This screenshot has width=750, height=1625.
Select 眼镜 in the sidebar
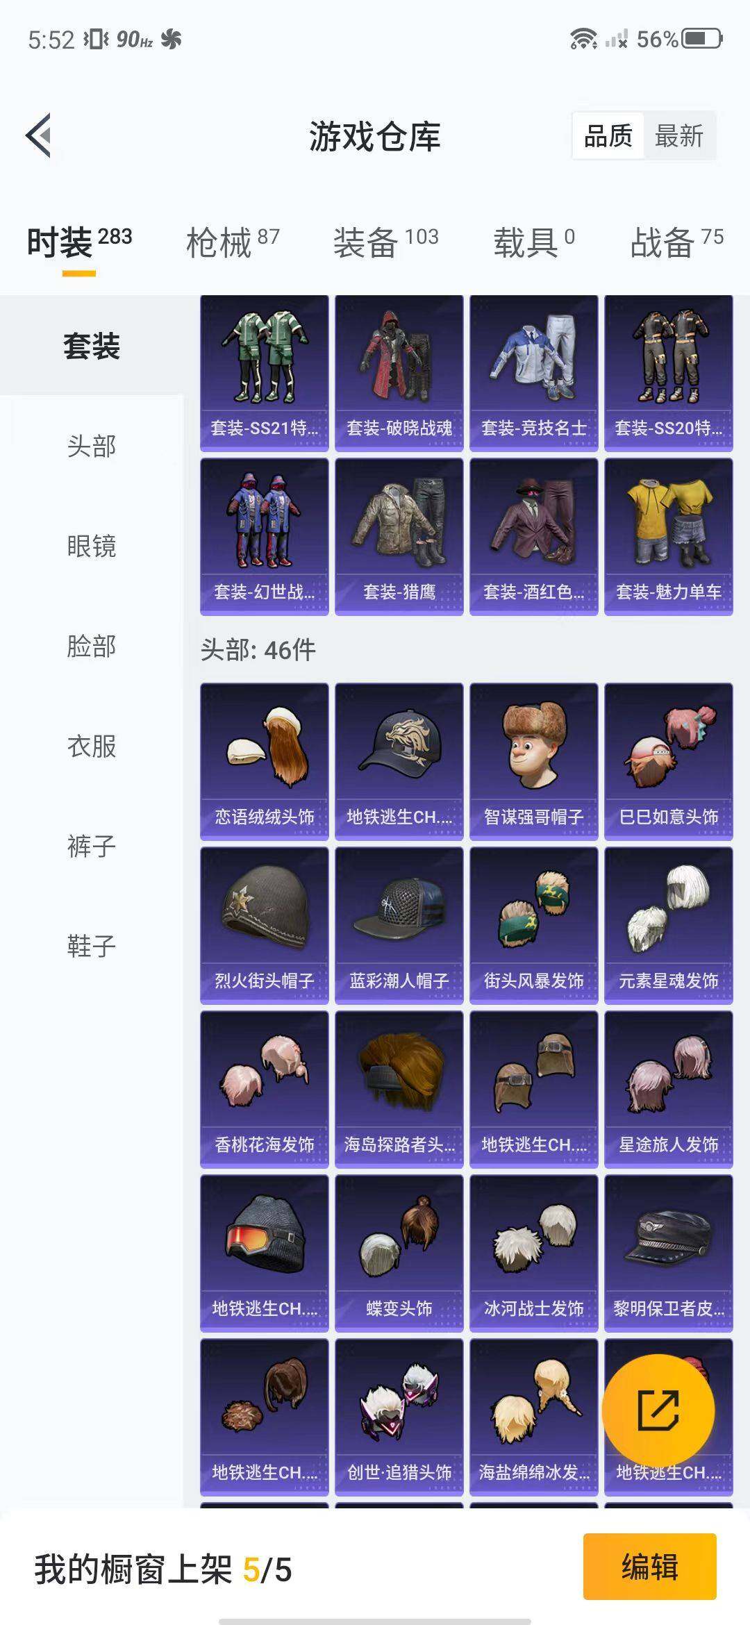click(x=92, y=546)
